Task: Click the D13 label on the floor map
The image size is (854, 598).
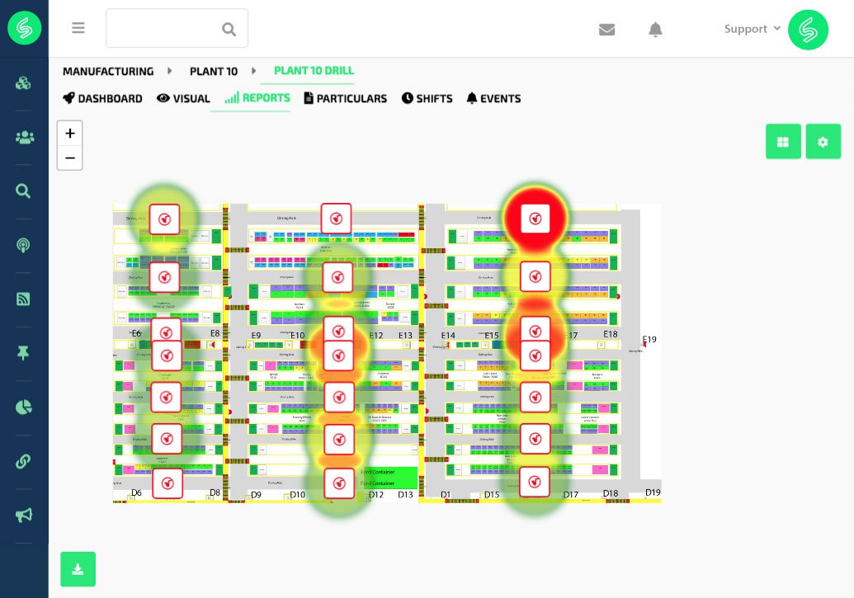Action: [405, 495]
